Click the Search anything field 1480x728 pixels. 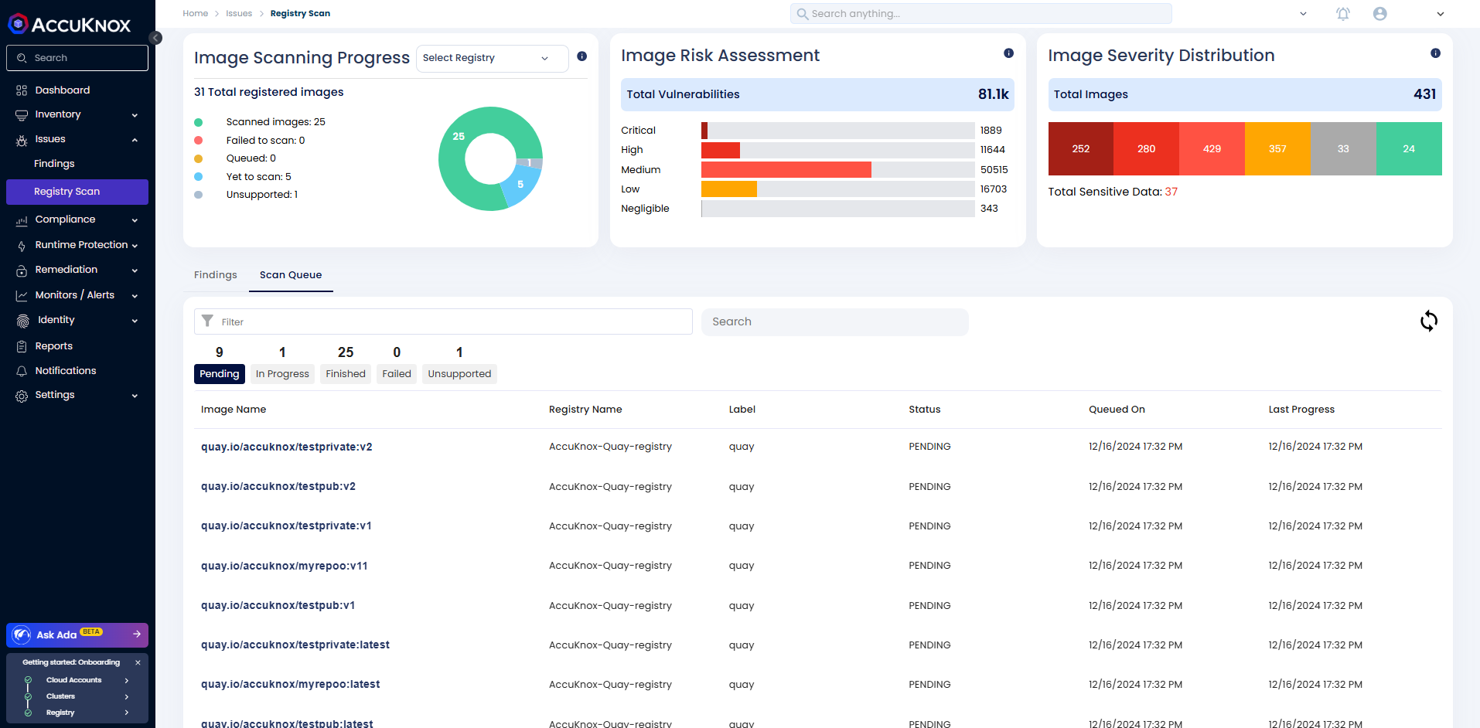point(981,14)
